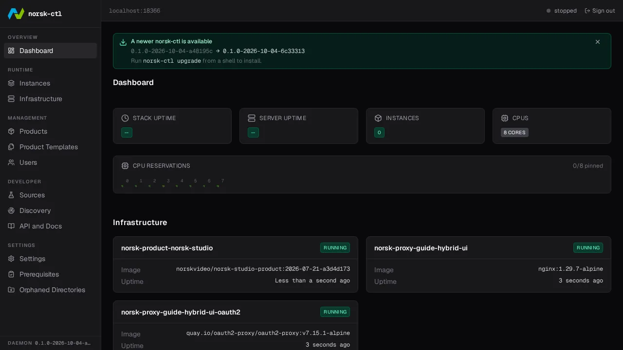Click the norsk-ctl upgrade command text
623x350 pixels.
pyautogui.click(x=172, y=61)
